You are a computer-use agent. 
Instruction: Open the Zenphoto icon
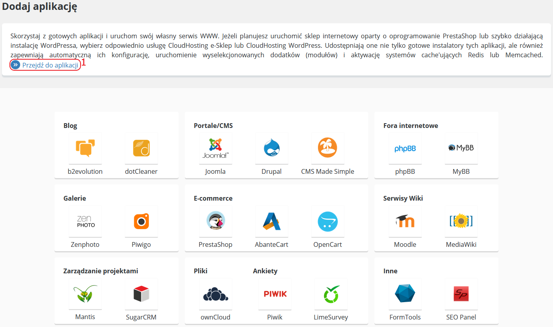coord(85,222)
